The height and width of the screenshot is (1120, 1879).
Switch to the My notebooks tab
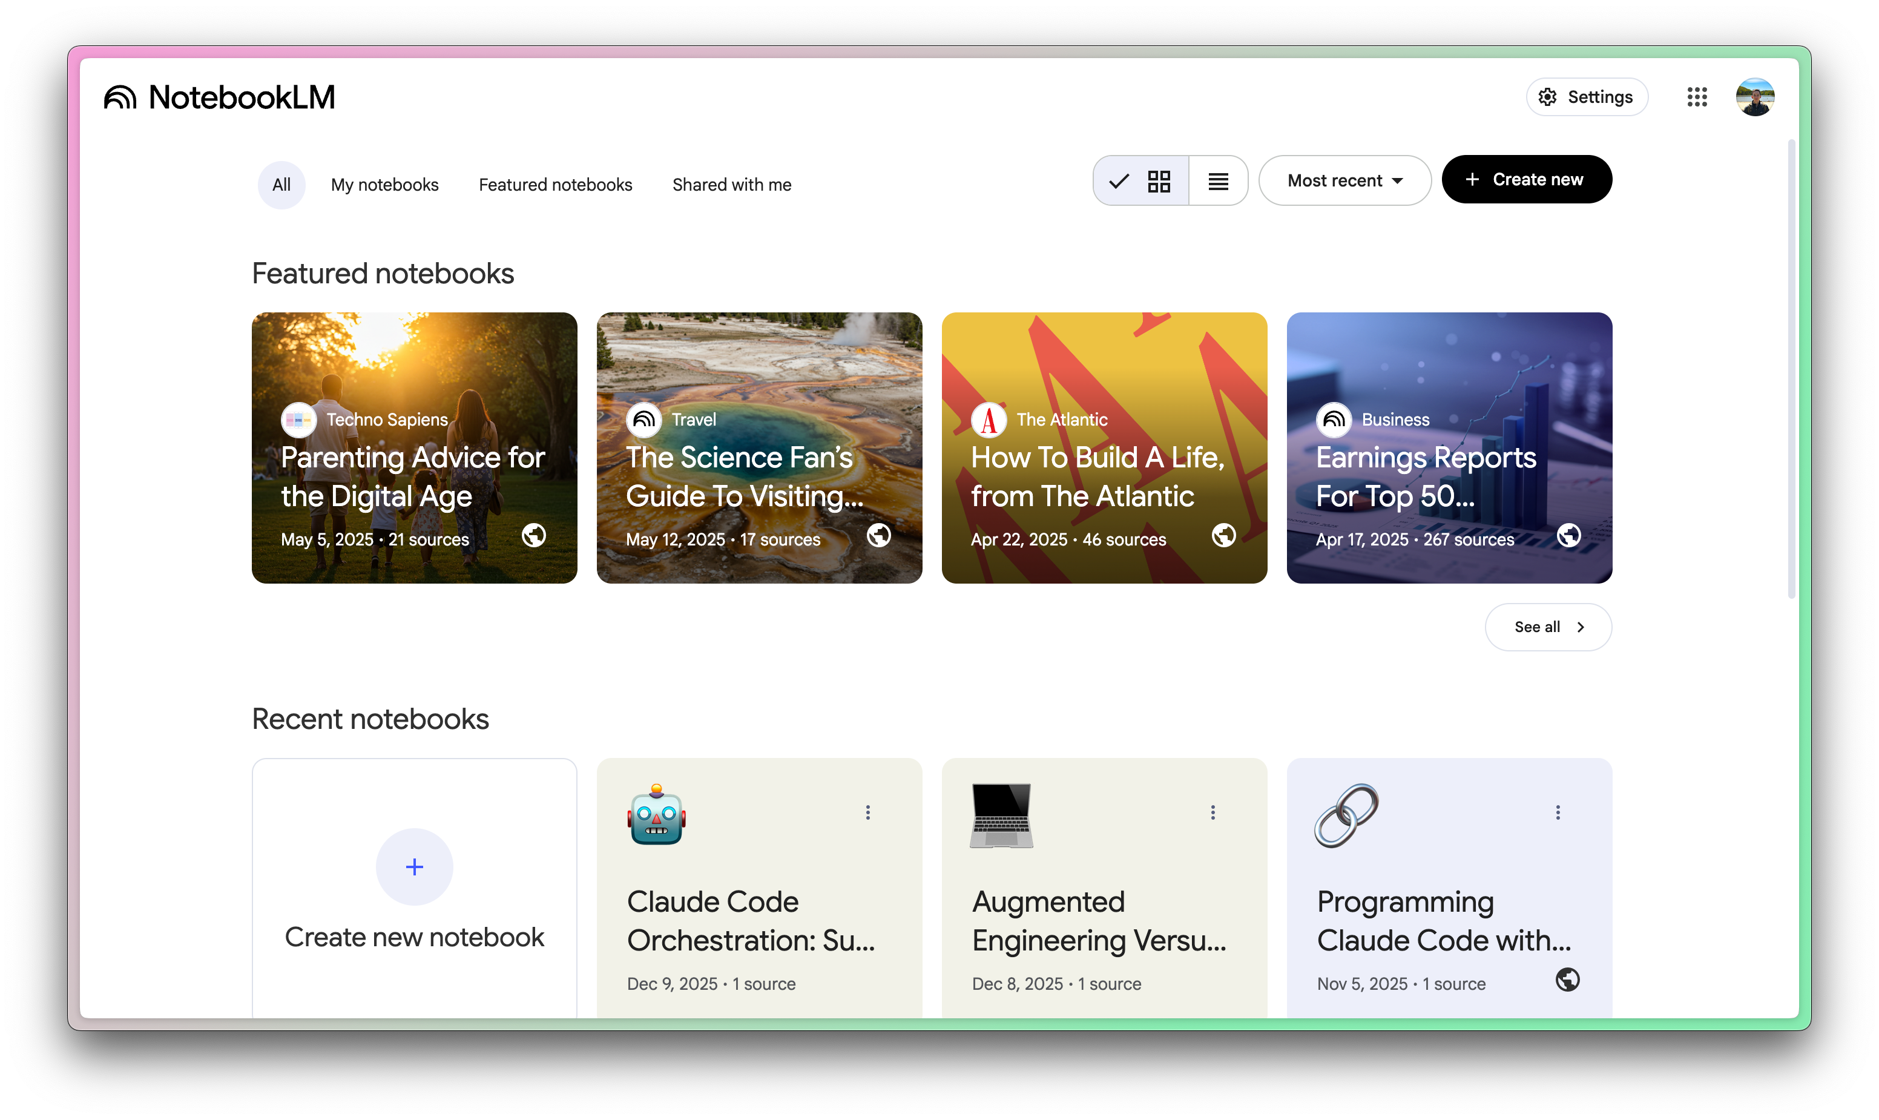pyautogui.click(x=384, y=185)
